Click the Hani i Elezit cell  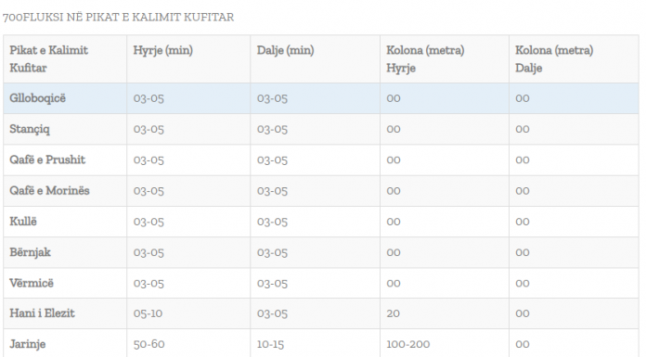tap(65, 313)
